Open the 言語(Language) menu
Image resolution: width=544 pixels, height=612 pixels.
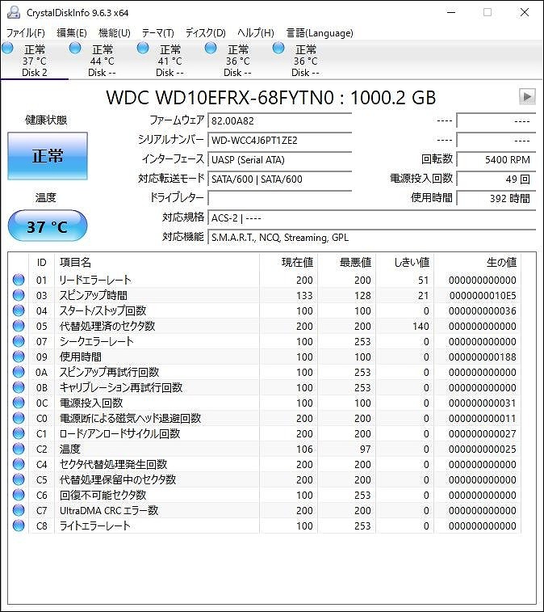(x=320, y=33)
